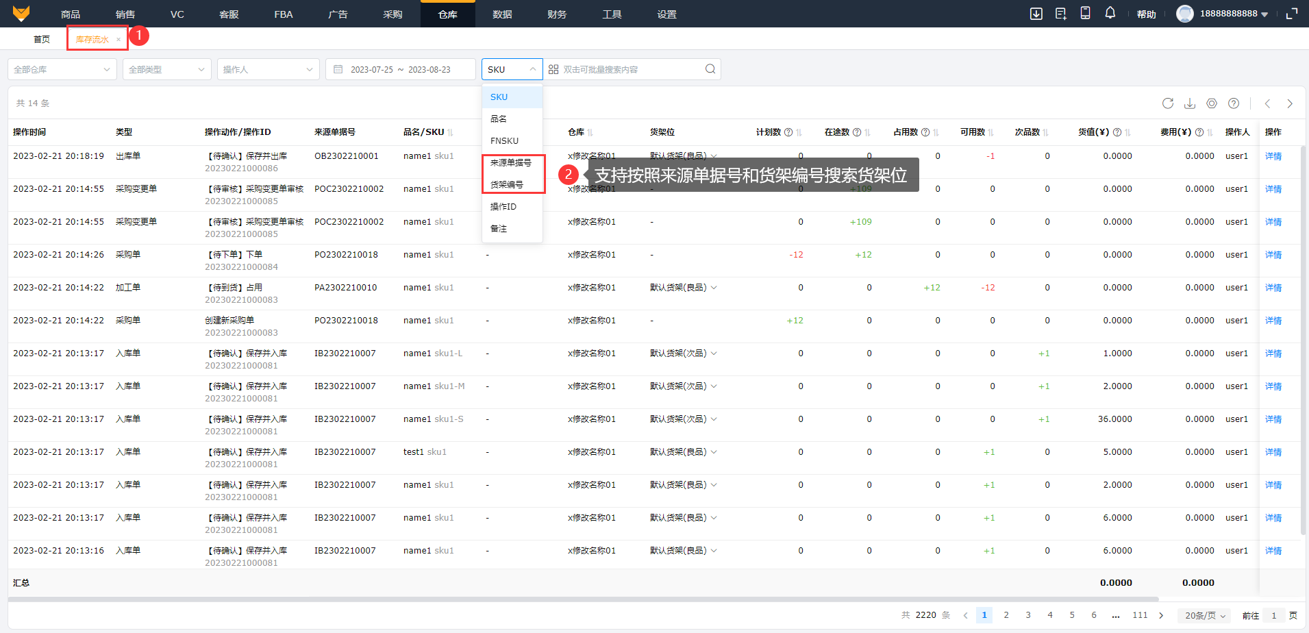Open column settings hexagon icon
Screen dimensions: 1309x633
(1212, 103)
